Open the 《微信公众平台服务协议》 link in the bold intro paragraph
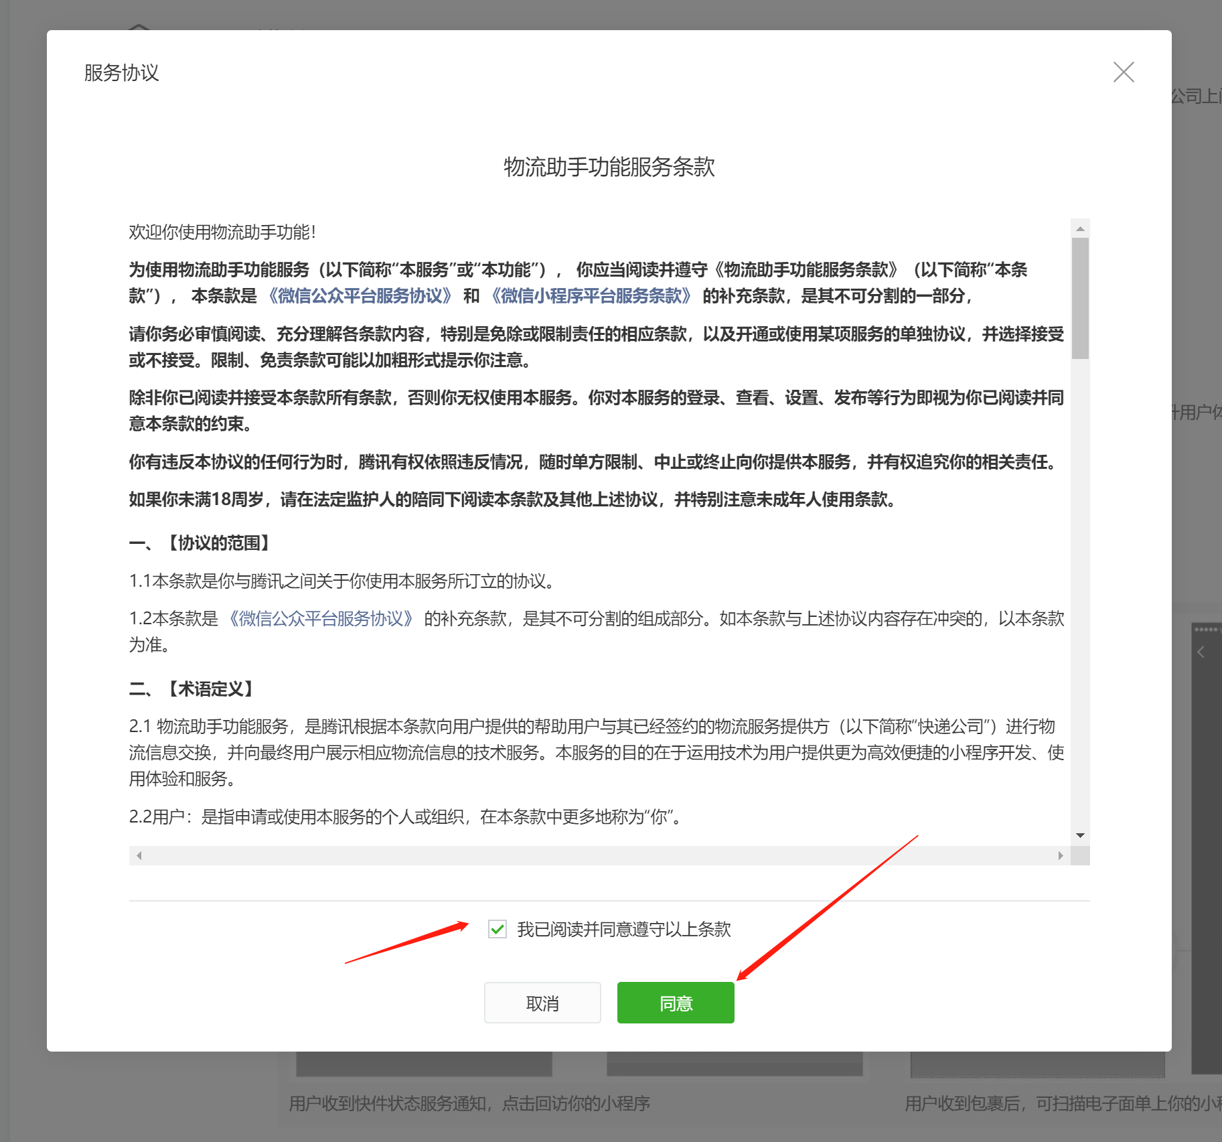The image size is (1222, 1142). (x=360, y=296)
